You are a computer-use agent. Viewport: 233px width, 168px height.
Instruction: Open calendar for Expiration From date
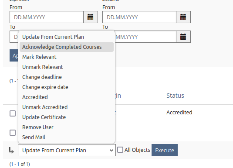pyautogui.click(x=90, y=17)
